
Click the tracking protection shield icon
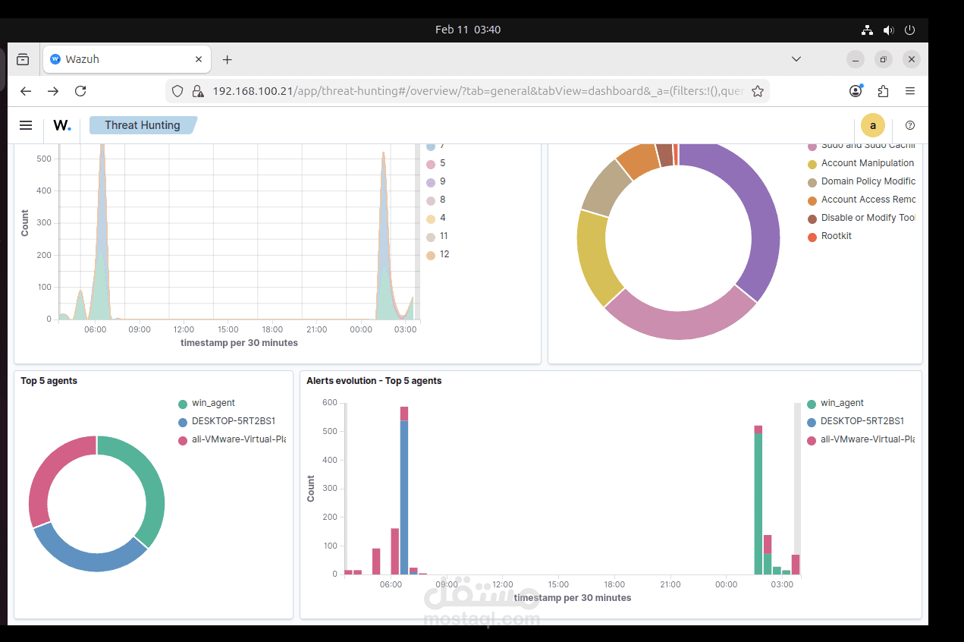click(x=177, y=90)
